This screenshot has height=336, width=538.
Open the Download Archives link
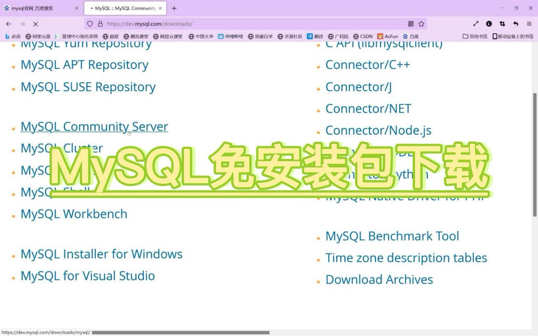tap(379, 279)
